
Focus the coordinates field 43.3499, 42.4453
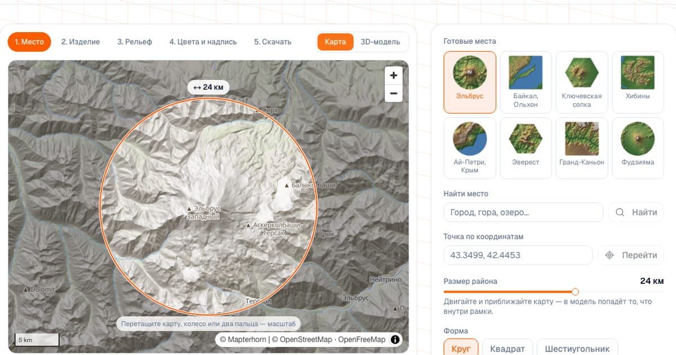[518, 255]
